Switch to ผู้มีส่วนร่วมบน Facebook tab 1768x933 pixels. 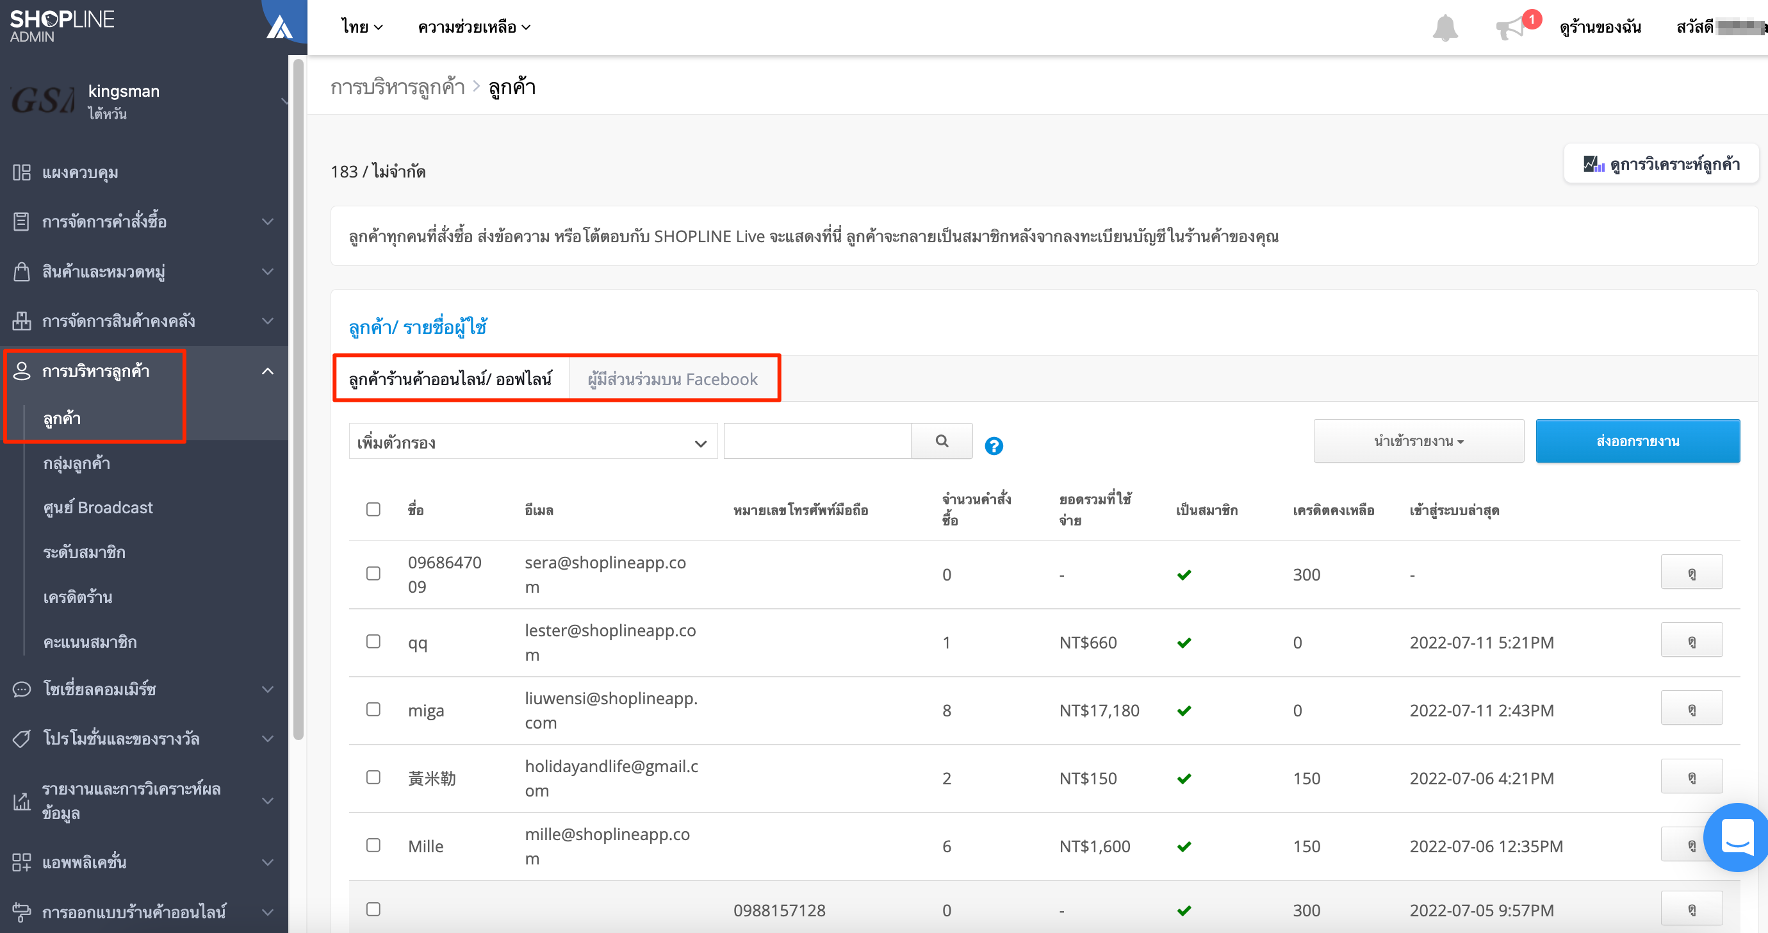coord(673,379)
